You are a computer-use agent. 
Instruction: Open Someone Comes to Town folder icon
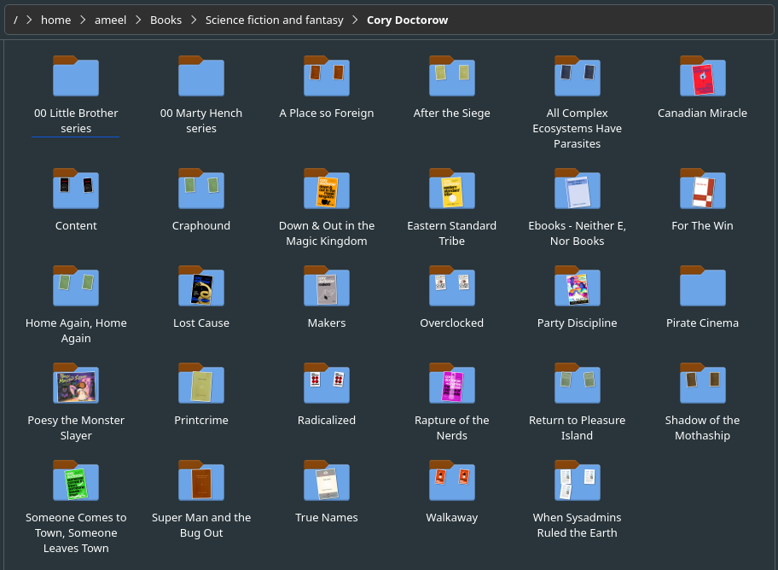[x=76, y=480]
